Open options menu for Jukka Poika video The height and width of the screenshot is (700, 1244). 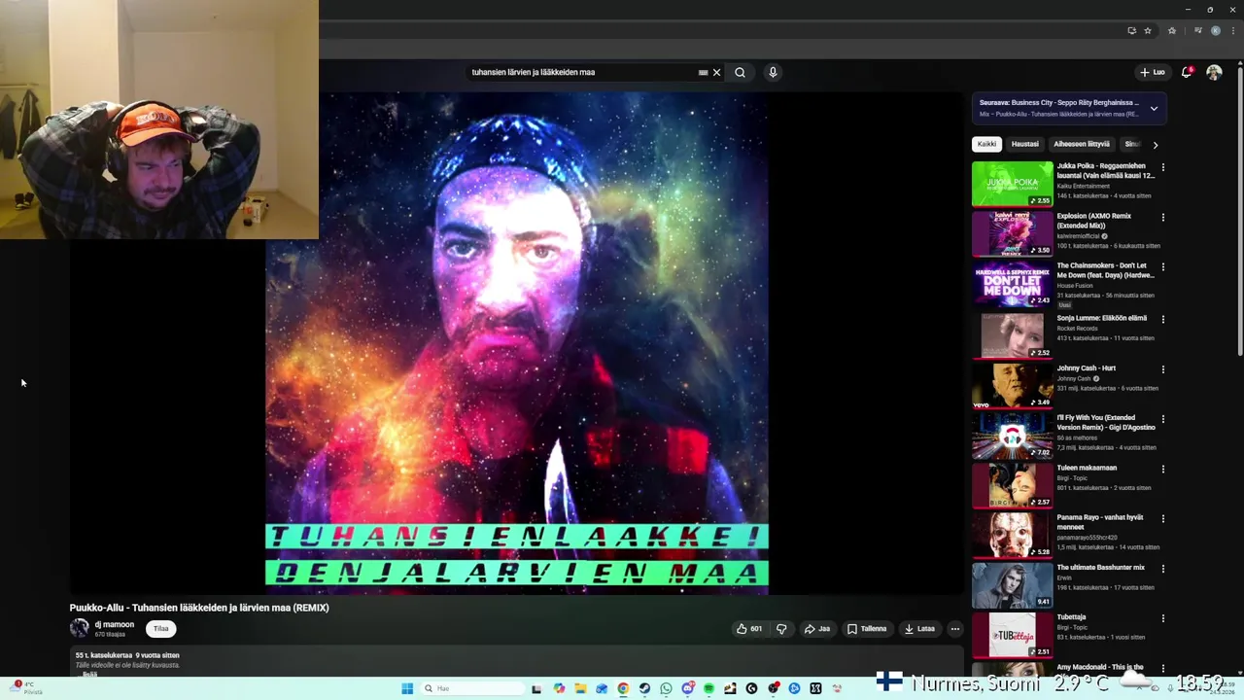click(x=1163, y=167)
